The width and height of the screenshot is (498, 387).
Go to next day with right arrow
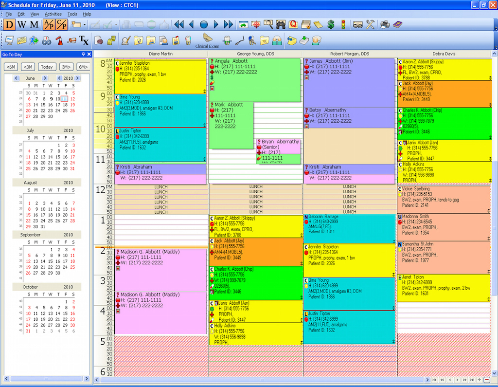click(216, 24)
